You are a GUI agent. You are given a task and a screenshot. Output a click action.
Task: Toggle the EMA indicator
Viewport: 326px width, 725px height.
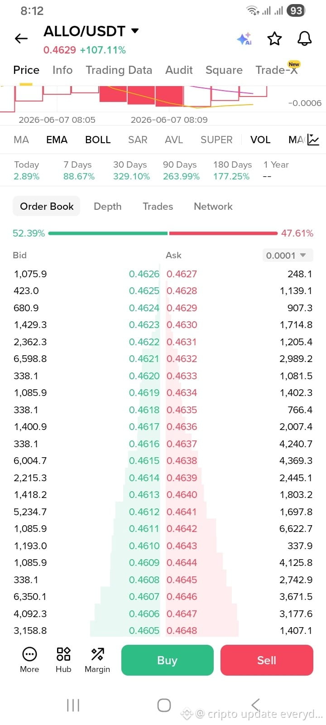coord(57,140)
